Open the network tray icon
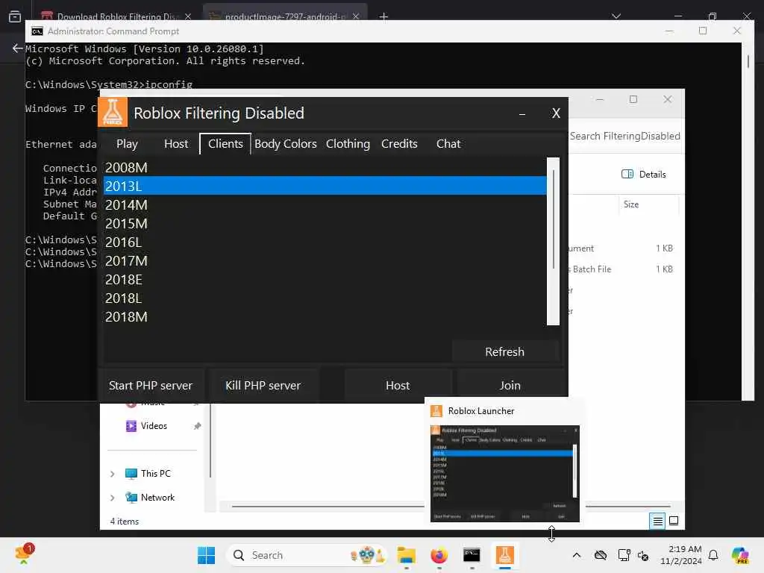 click(x=624, y=555)
